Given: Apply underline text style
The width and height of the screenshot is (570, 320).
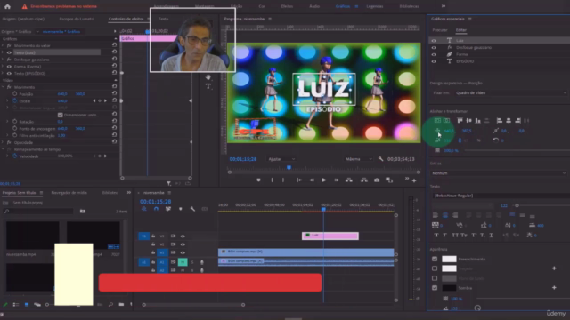Looking at the screenshot, I should coord(491,235).
